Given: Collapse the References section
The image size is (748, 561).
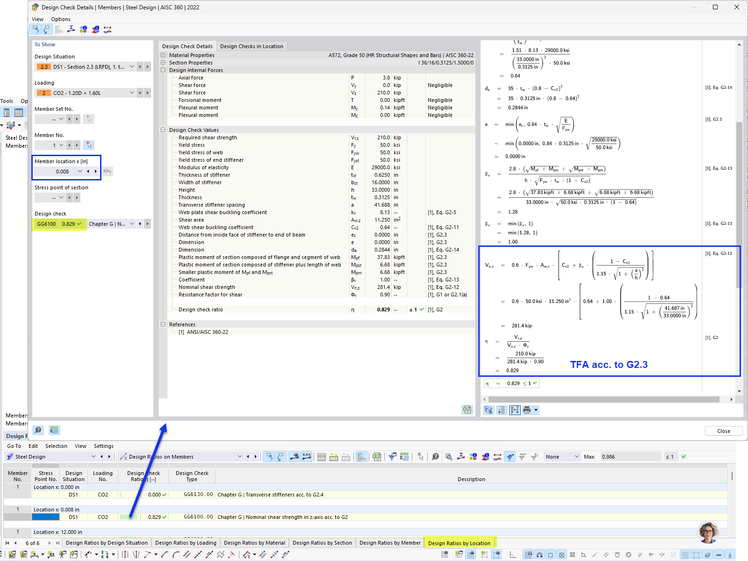Looking at the screenshot, I should pyautogui.click(x=163, y=324).
